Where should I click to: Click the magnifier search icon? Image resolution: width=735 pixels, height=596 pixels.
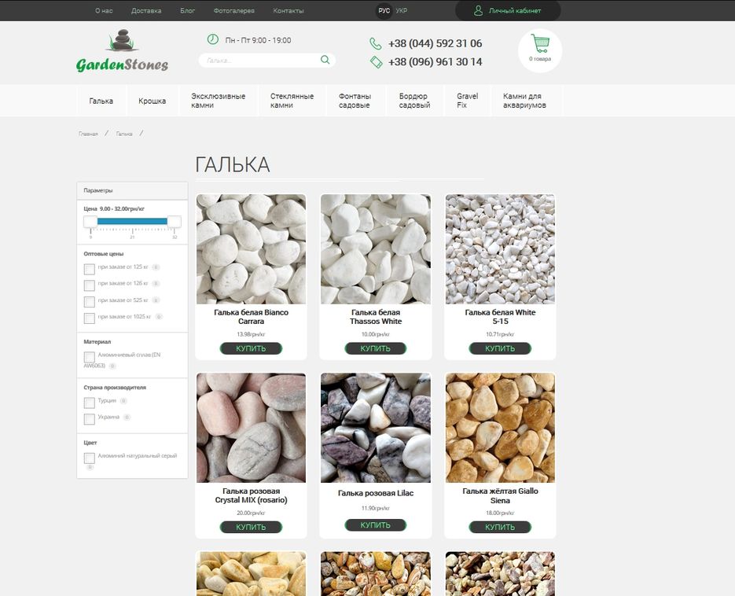coord(325,60)
